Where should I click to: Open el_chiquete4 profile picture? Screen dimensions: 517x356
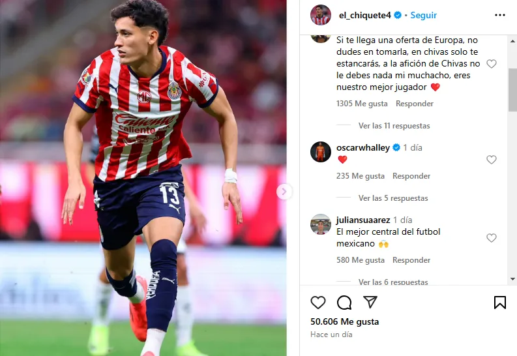(x=321, y=15)
